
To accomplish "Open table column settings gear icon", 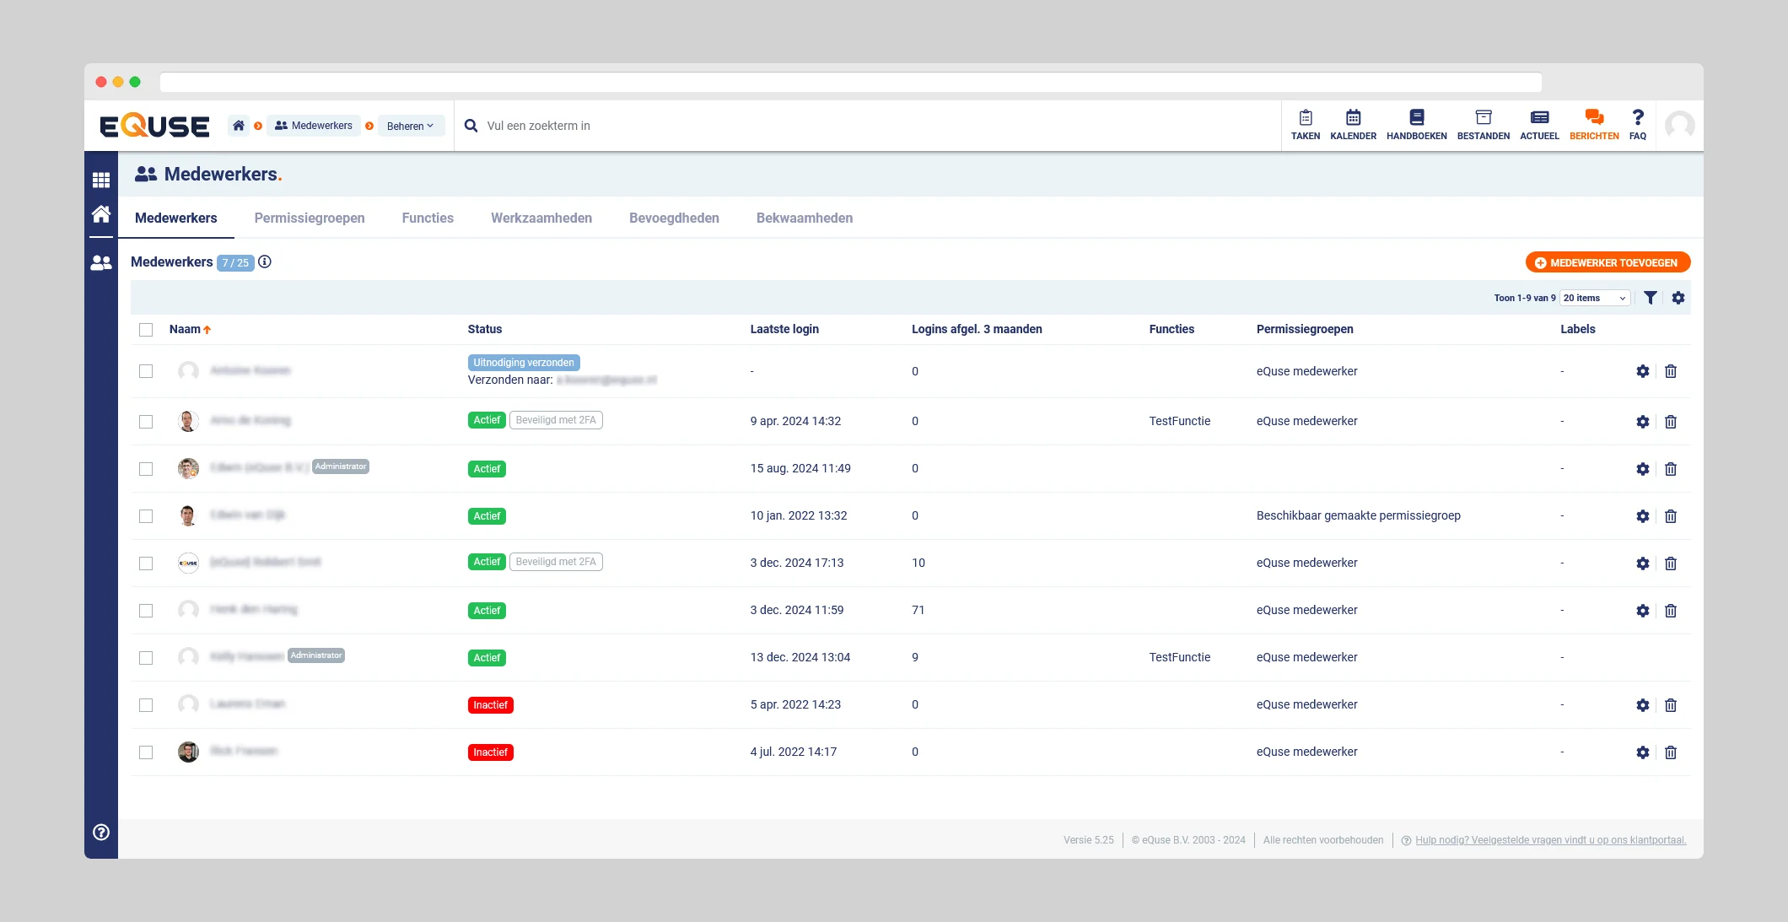I will pyautogui.click(x=1678, y=298).
